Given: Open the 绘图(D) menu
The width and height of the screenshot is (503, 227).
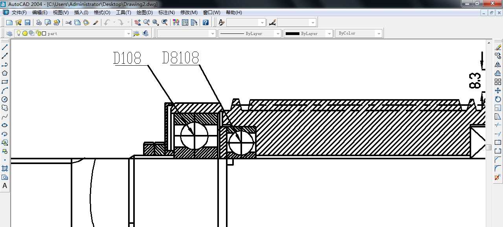Looking at the screenshot, I should tap(144, 13).
